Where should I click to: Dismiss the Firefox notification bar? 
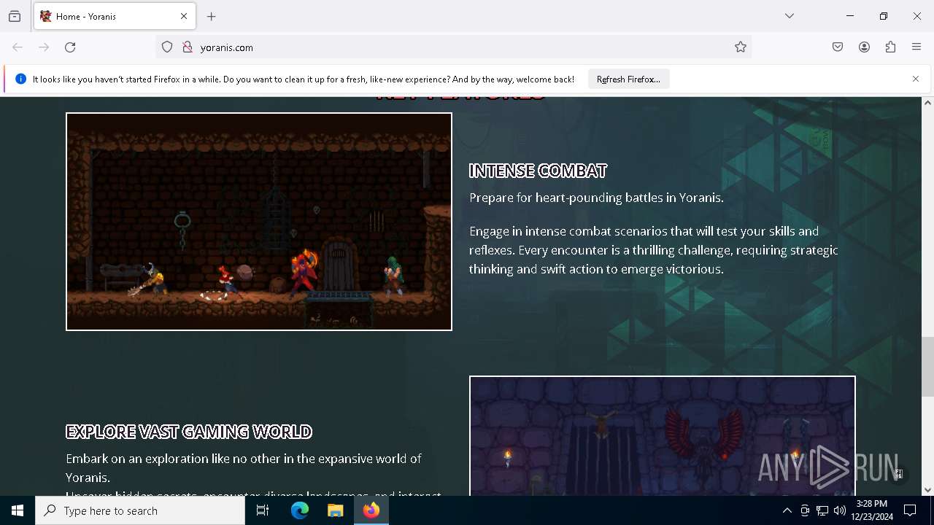916,79
